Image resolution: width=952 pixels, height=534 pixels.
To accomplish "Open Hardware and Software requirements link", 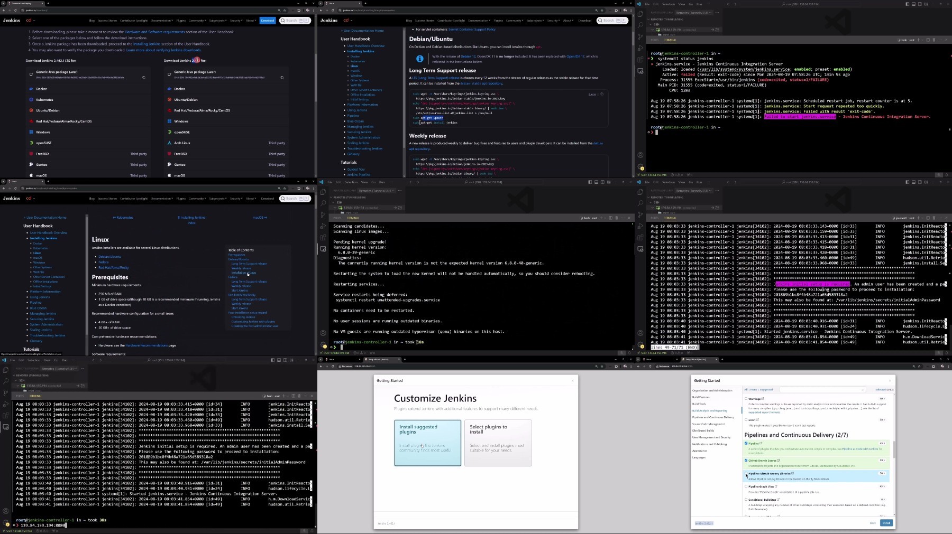I will coord(155,32).
